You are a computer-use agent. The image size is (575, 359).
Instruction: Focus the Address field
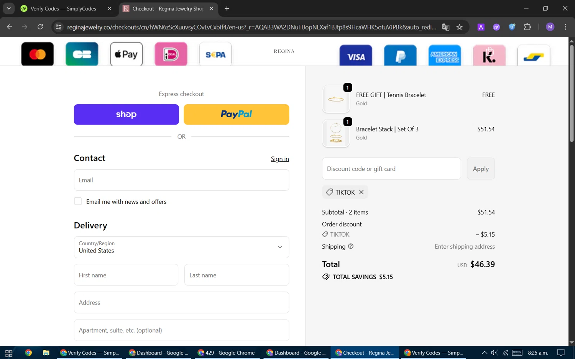point(181,303)
